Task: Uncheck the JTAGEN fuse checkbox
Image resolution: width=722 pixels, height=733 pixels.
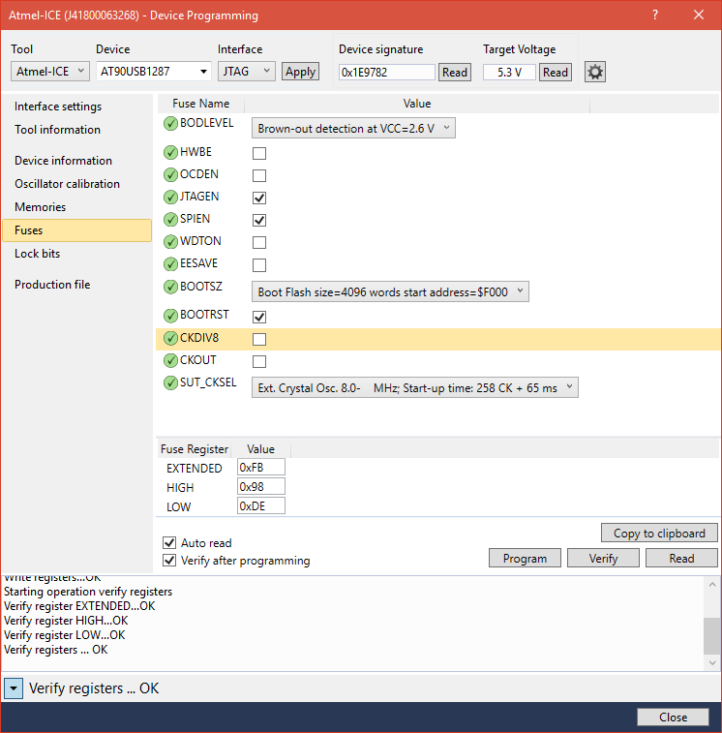Action: coord(259,199)
